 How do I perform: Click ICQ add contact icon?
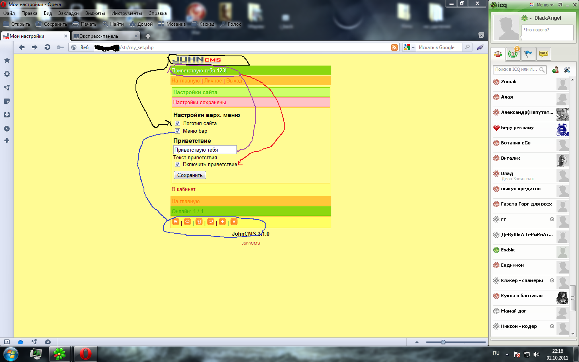pyautogui.click(x=555, y=70)
